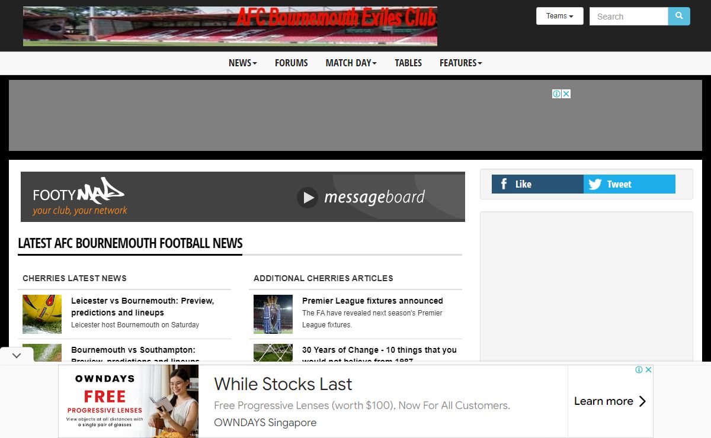Click the OWNDAYS ad image

pos(129,401)
